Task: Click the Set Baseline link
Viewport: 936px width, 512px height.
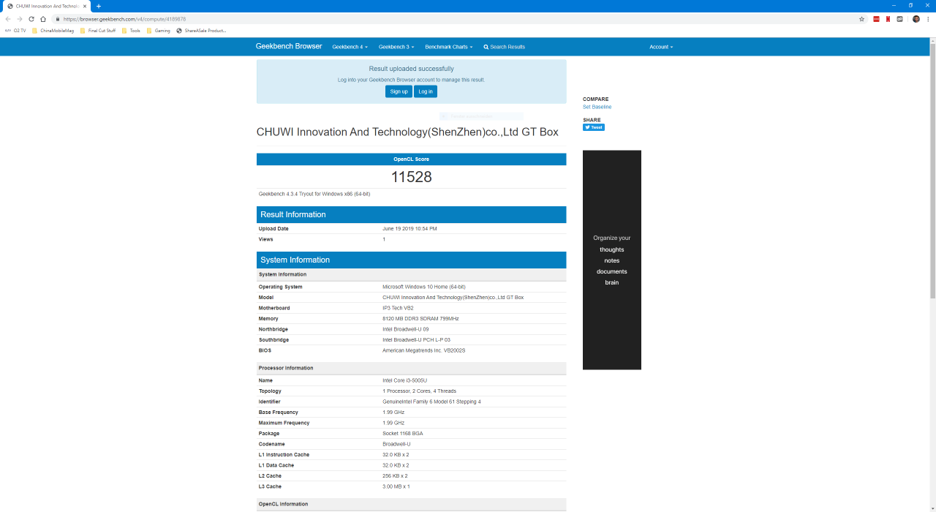Action: 597,107
